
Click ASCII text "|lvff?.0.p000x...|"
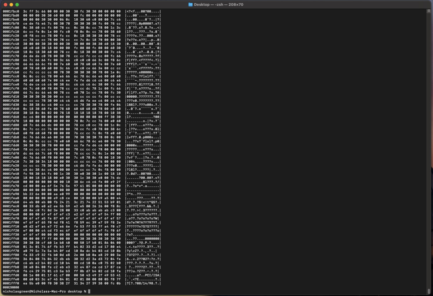pos(143,137)
